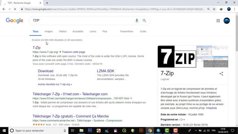Open Task View in taskbar
238x134 pixels.
73,131
